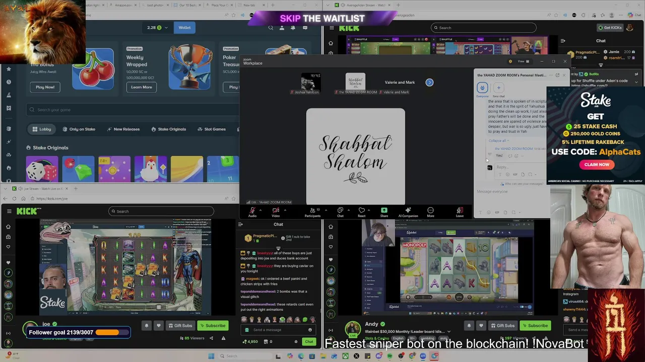Open joe stream Kick hamburger menu

(9, 211)
